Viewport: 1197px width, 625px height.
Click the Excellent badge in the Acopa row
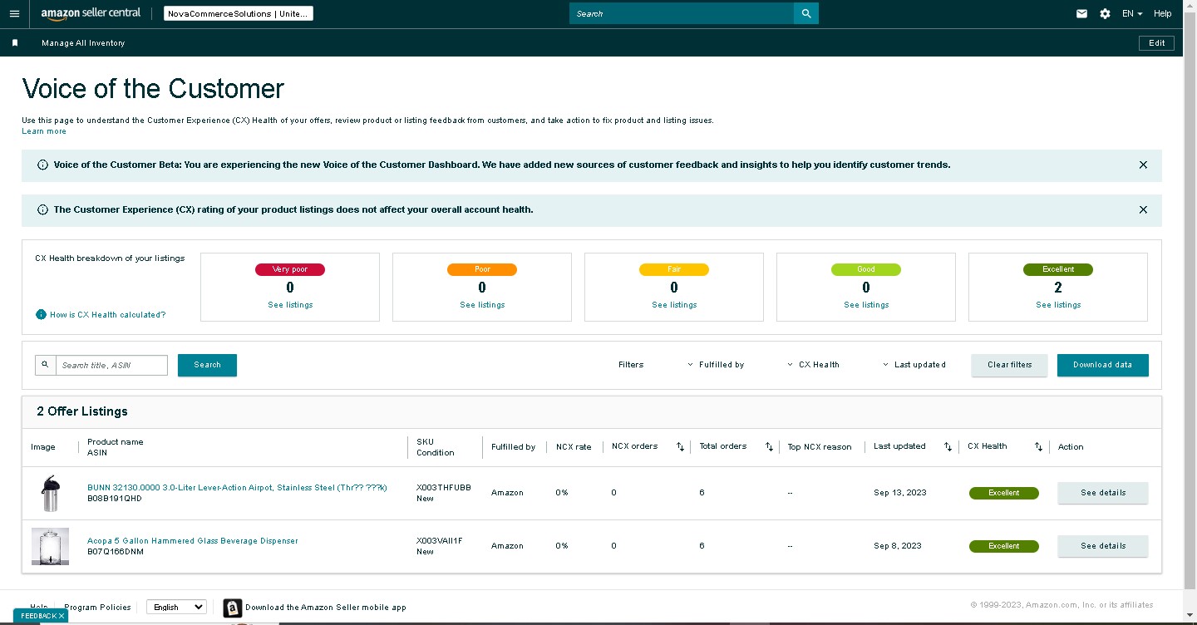pos(1004,546)
